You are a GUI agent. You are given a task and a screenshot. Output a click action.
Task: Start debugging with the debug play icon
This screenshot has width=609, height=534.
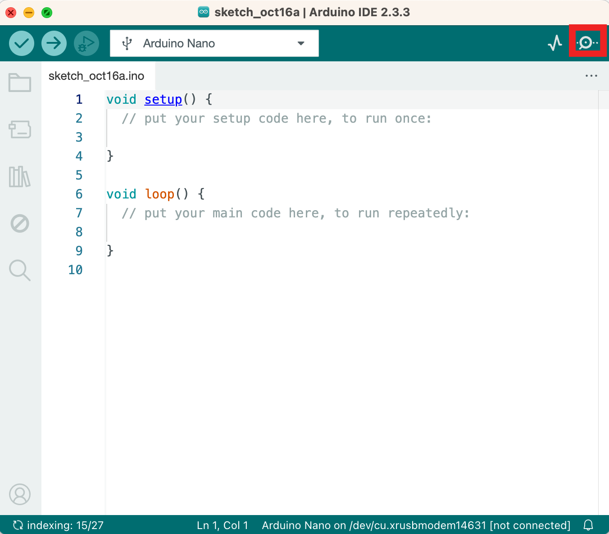86,43
